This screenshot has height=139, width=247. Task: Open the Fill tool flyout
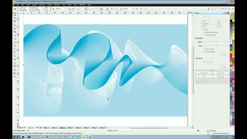pyautogui.click(x=15, y=73)
